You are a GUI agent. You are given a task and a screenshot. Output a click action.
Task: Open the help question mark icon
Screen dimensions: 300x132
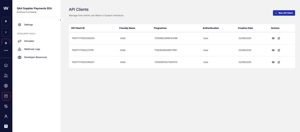pos(6,126)
